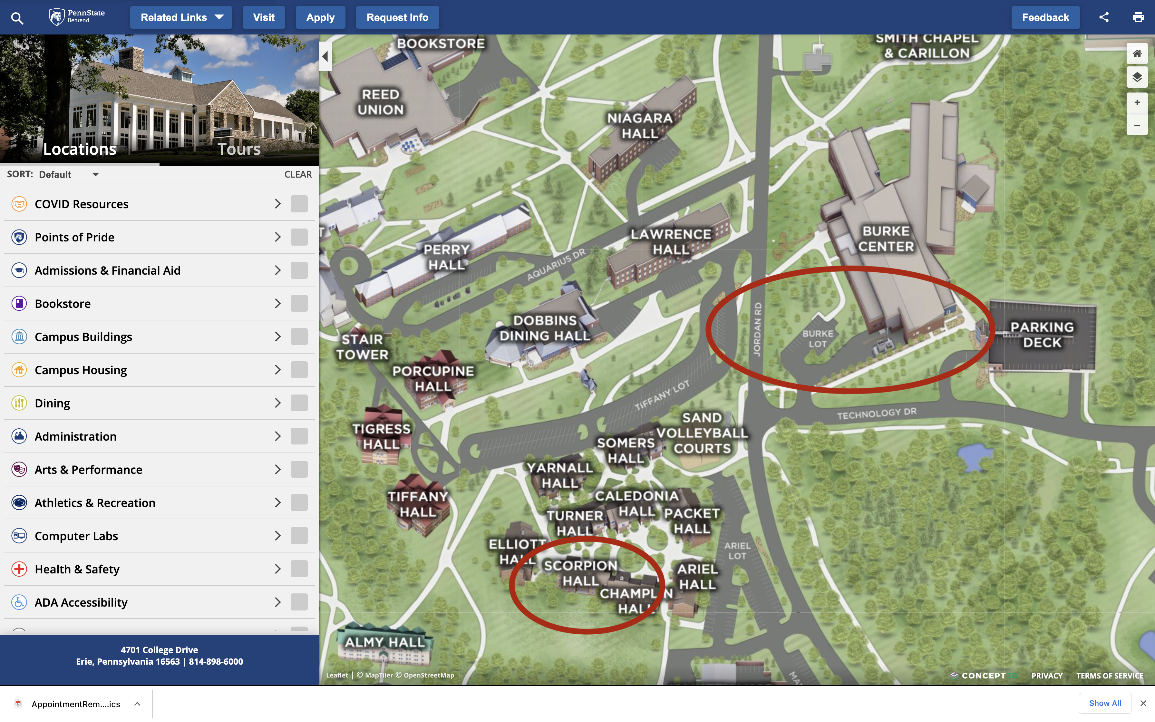Click the Dining fork icon
Viewport: 1155px width, 722px height.
pos(19,403)
